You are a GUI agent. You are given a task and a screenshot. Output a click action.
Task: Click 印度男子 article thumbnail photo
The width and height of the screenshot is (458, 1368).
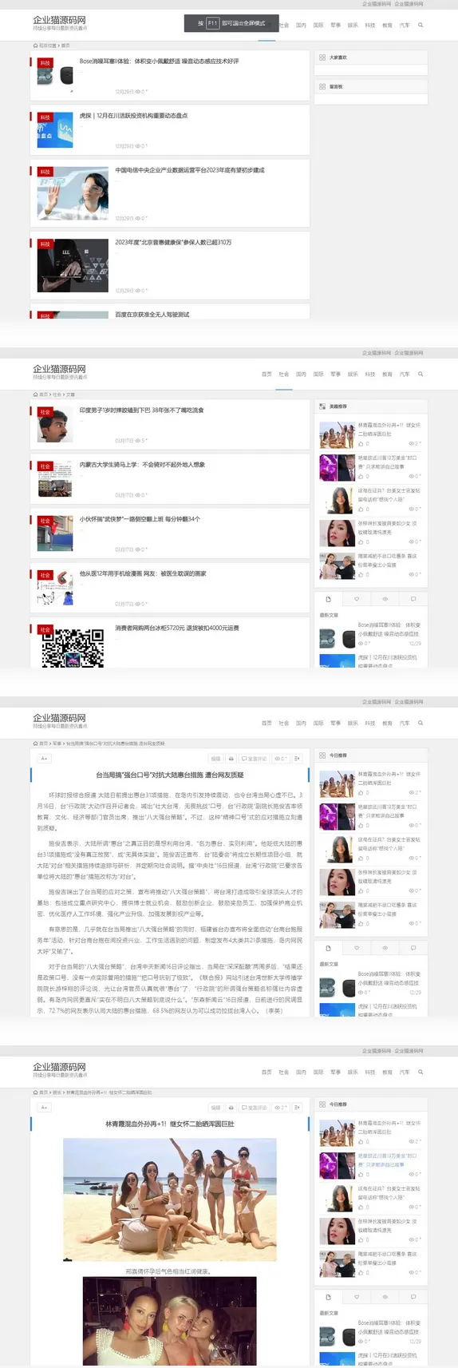pos(55,426)
